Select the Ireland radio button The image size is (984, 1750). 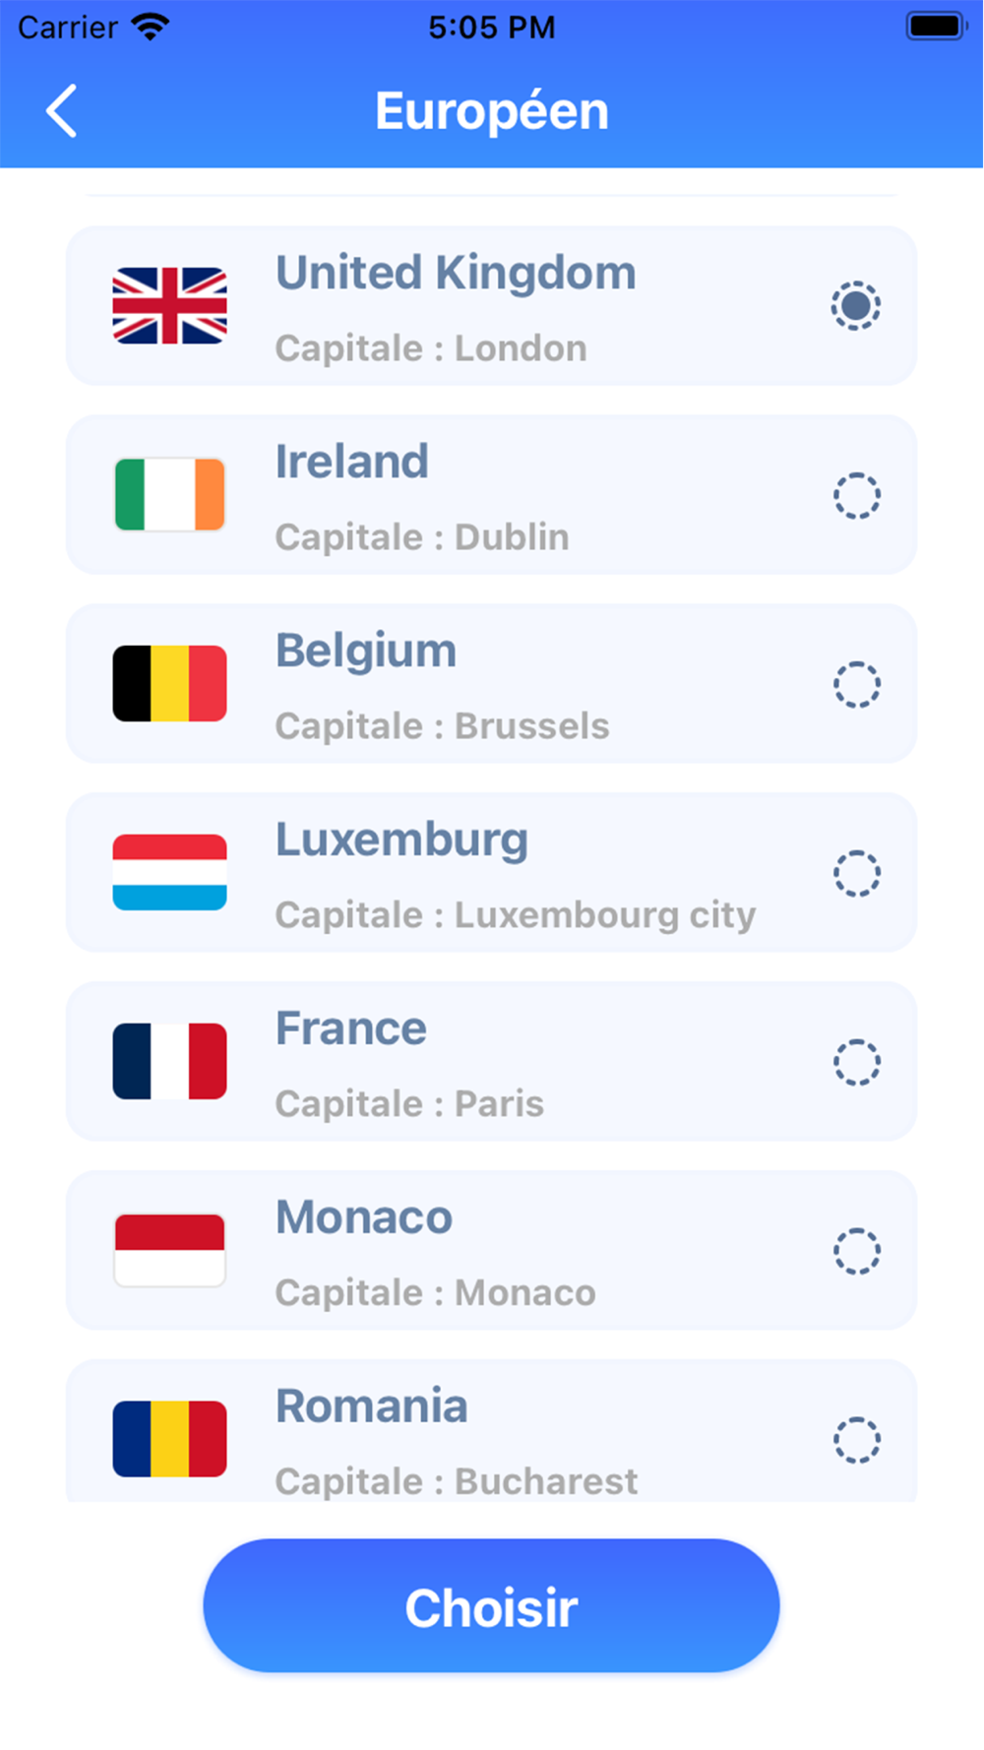(x=856, y=495)
